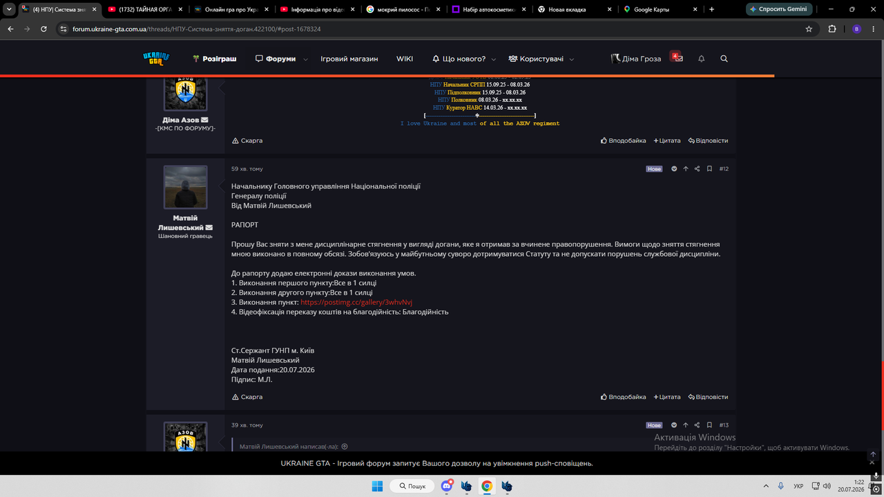Click the microphone icon in system tray
This screenshot has height=497, width=884.
point(780,486)
